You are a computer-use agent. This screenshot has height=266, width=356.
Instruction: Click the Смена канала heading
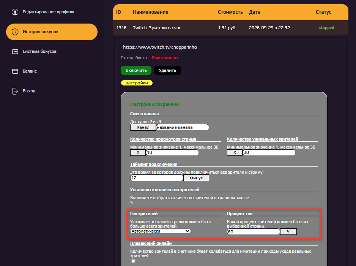[x=144, y=114]
